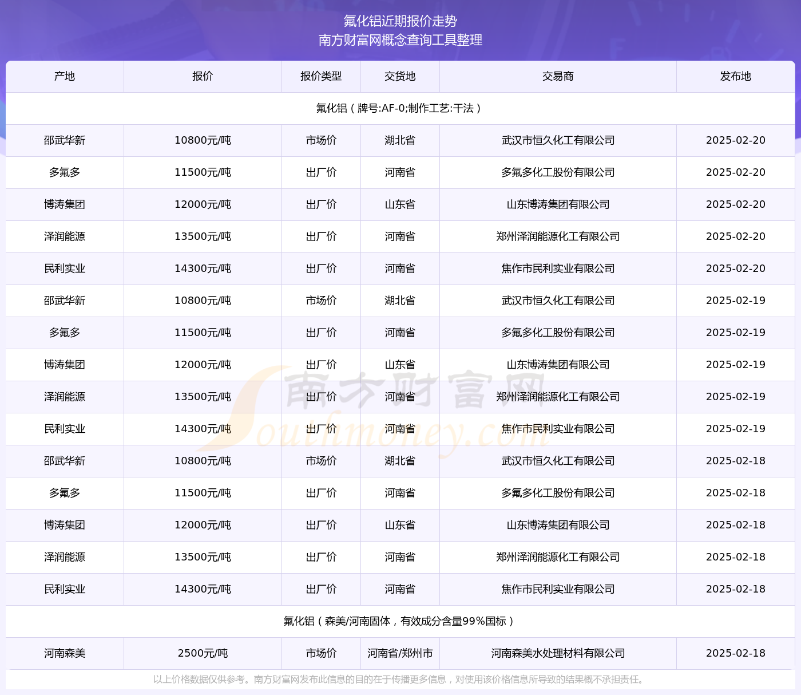Click date 2025-02-18 in 河南森美 row

point(736,653)
